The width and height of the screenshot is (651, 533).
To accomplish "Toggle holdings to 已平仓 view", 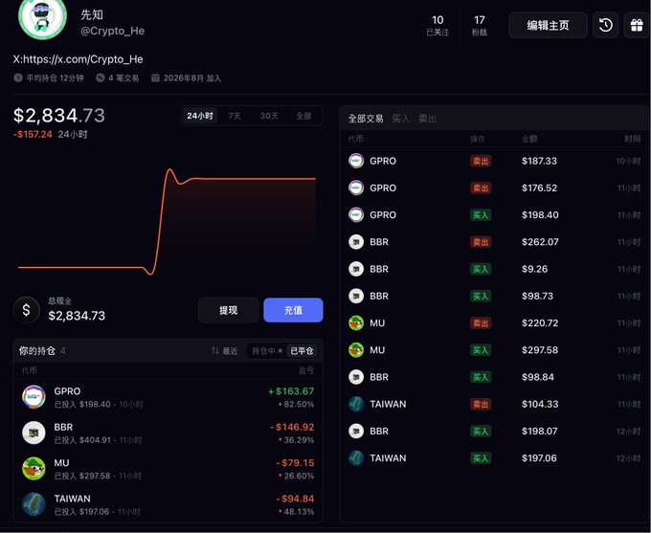I will pos(302,351).
